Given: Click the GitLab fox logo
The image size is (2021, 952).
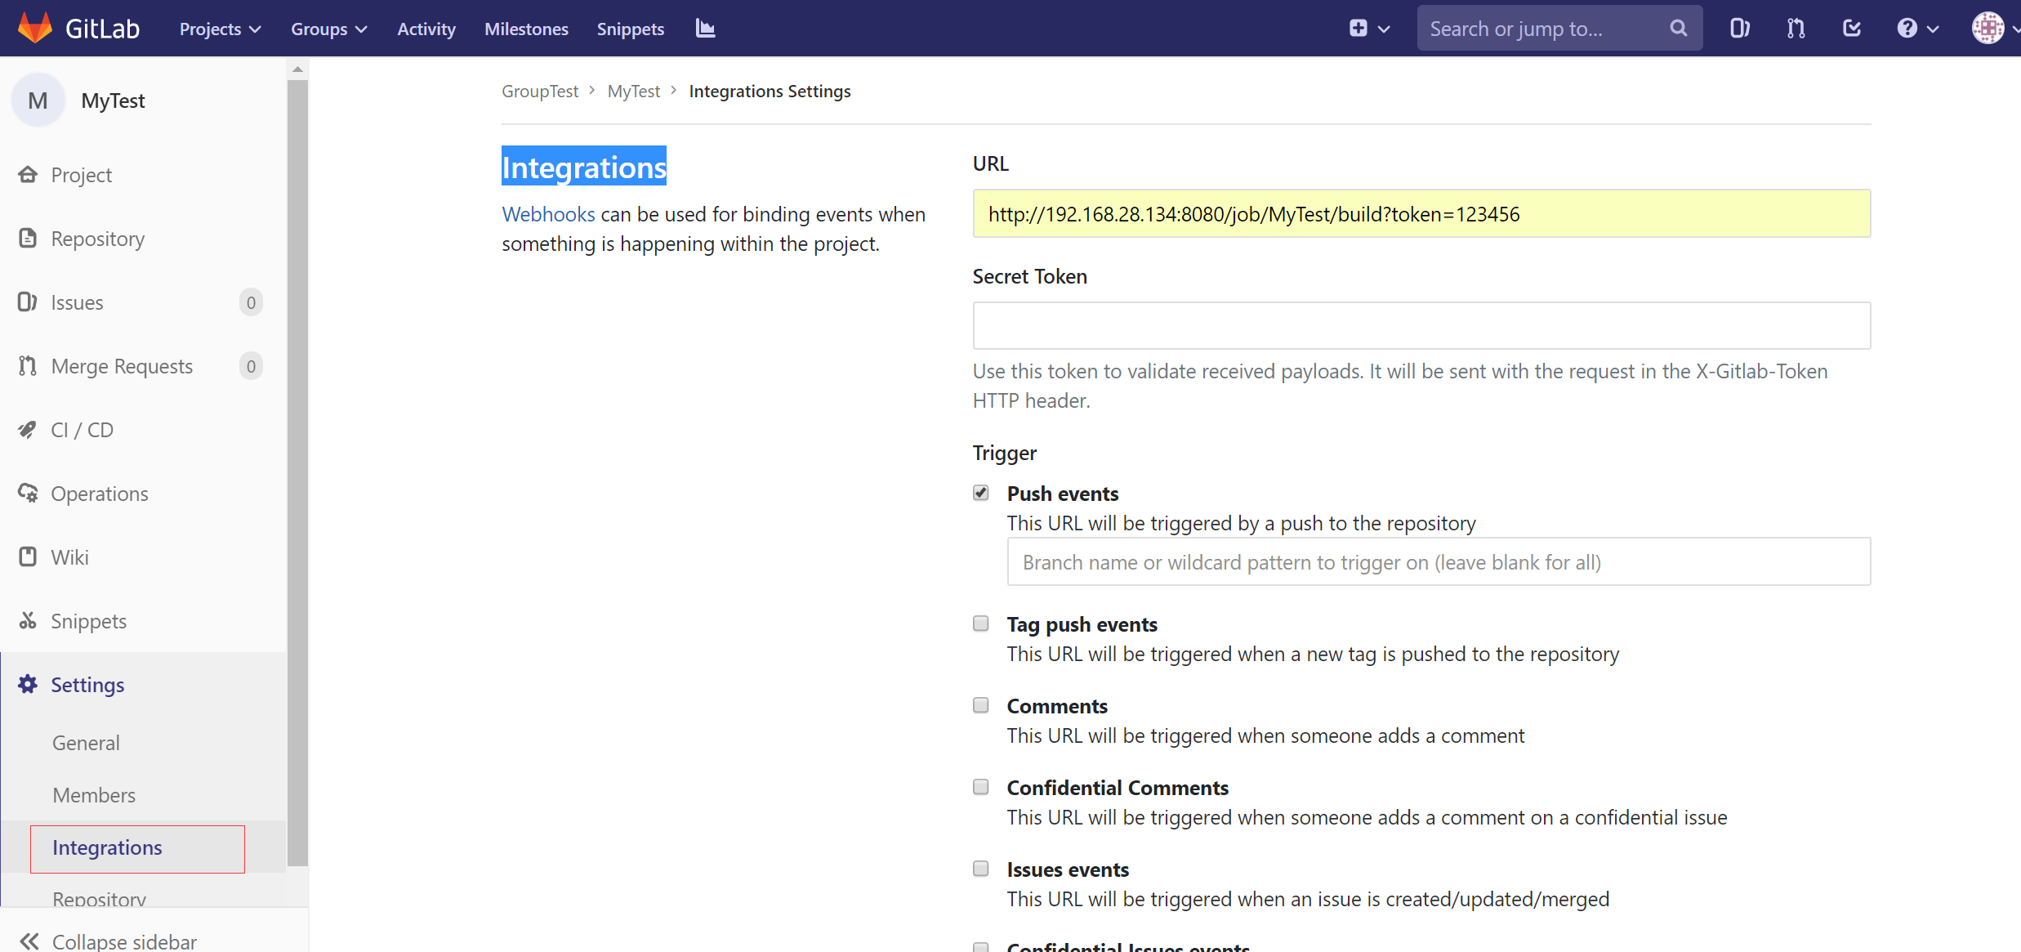Looking at the screenshot, I should (x=35, y=28).
